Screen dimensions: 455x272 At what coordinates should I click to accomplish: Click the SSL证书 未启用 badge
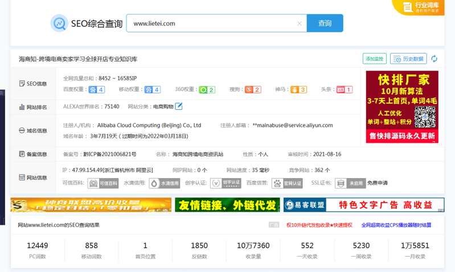[350, 183]
